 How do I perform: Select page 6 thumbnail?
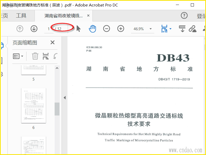(x=34, y=106)
